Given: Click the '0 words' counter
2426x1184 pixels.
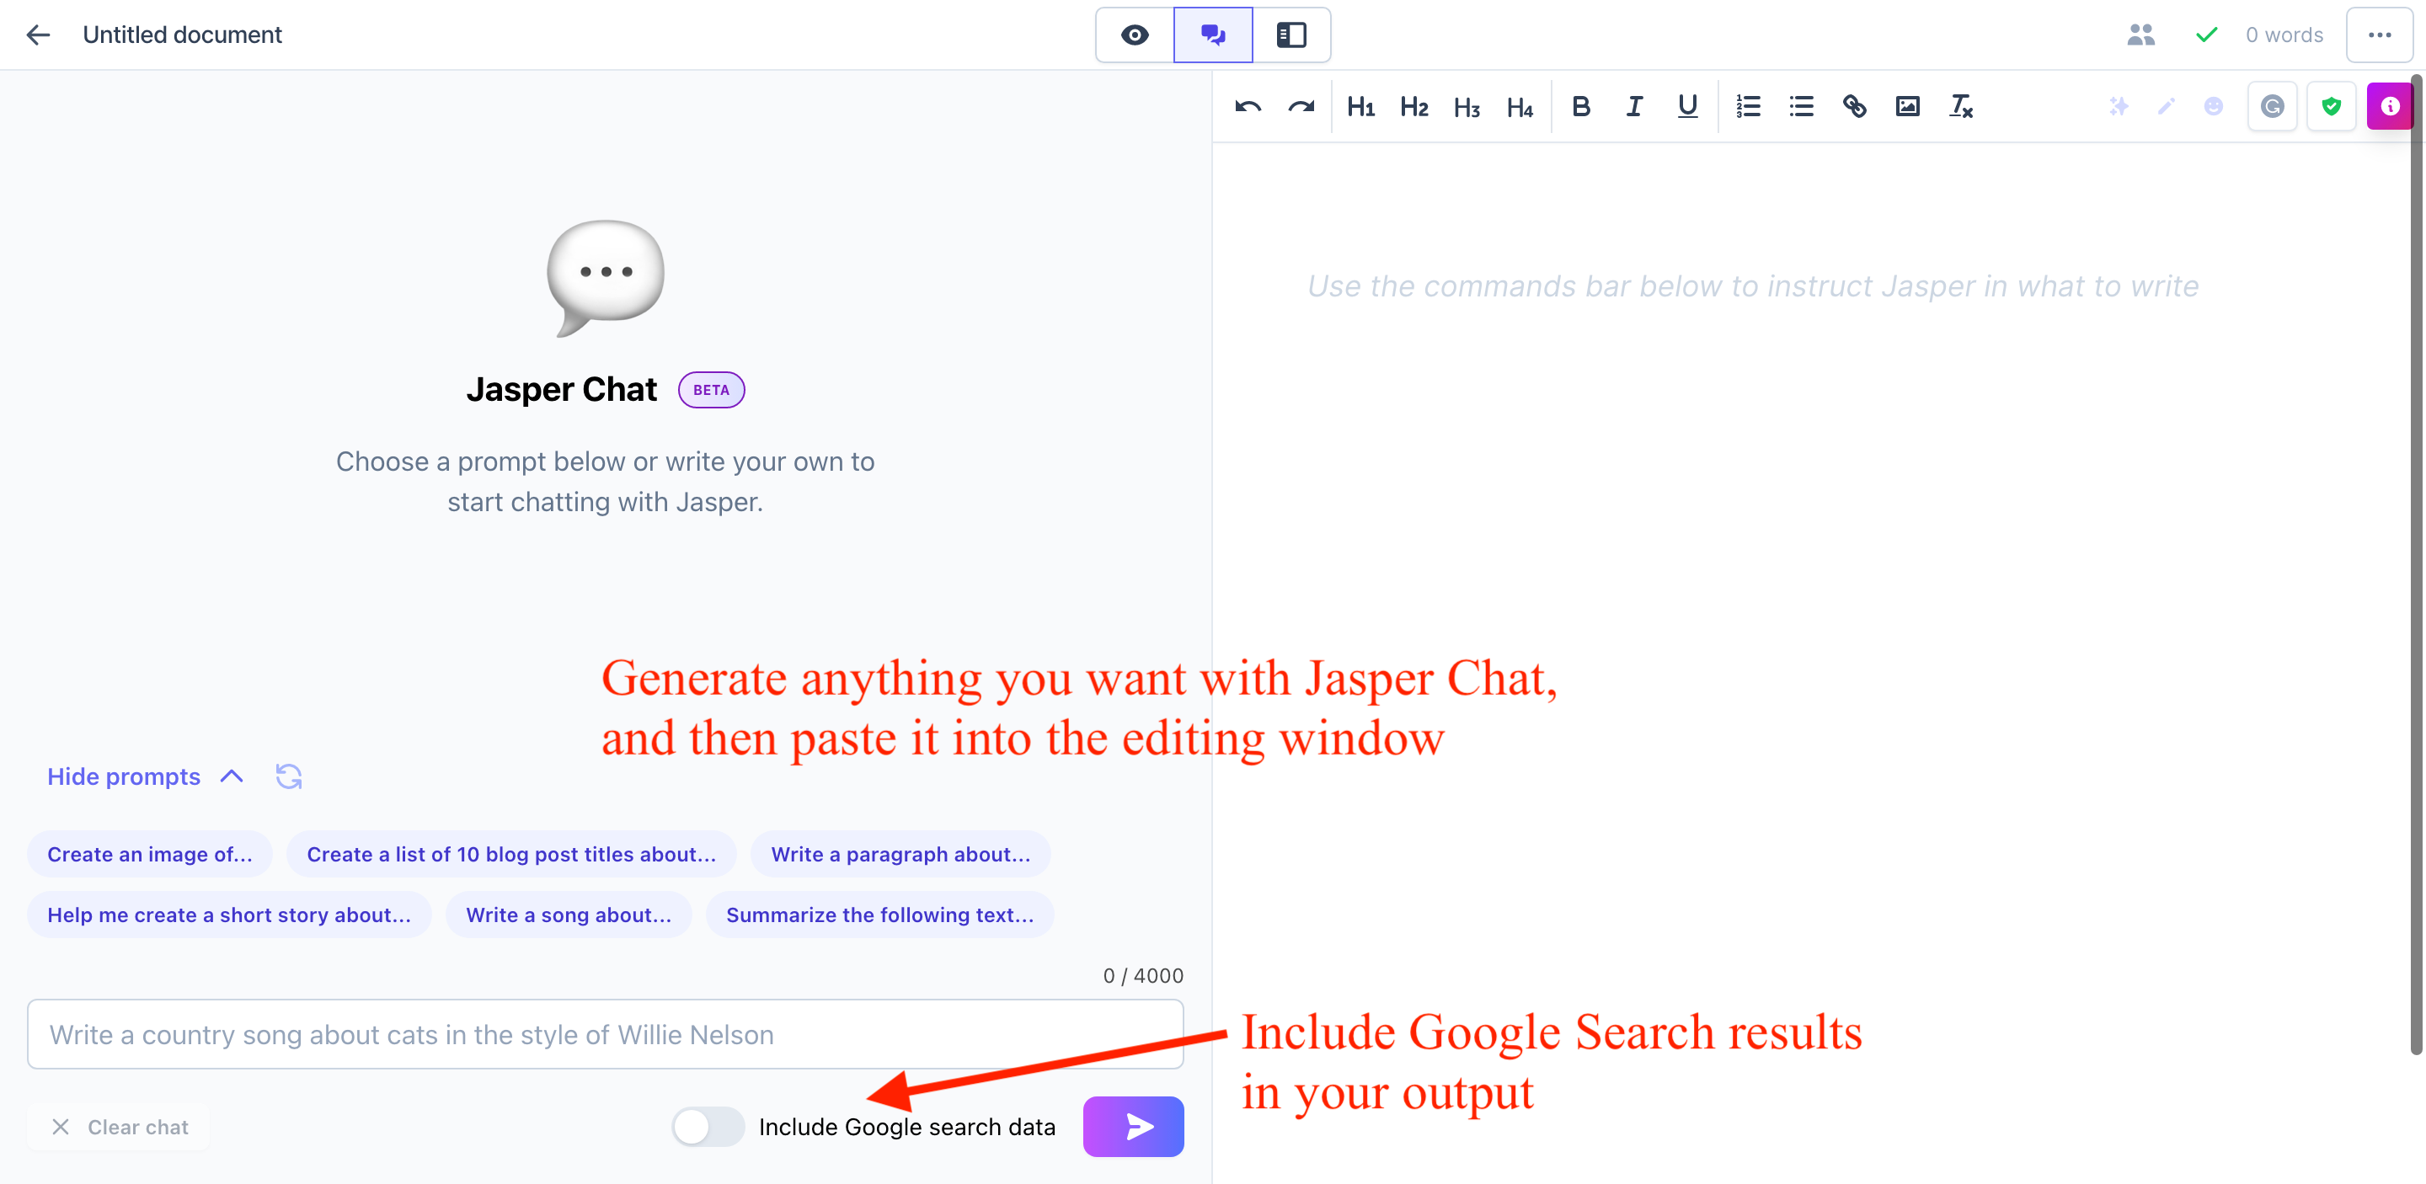Looking at the screenshot, I should (2284, 35).
